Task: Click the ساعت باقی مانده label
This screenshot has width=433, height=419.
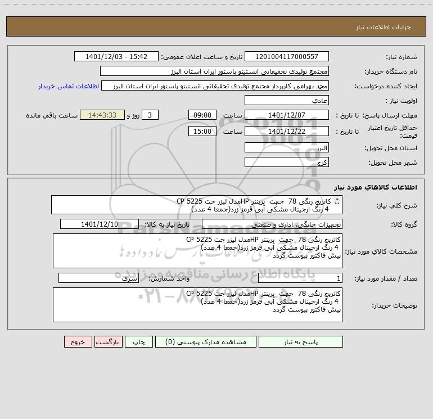Action: point(52,115)
